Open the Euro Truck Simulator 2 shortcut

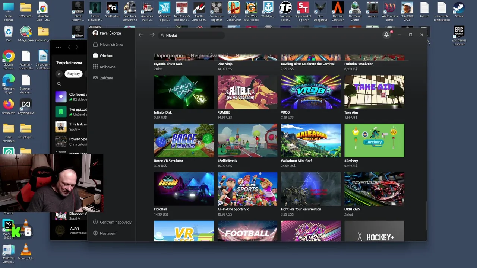pyautogui.click(x=130, y=11)
